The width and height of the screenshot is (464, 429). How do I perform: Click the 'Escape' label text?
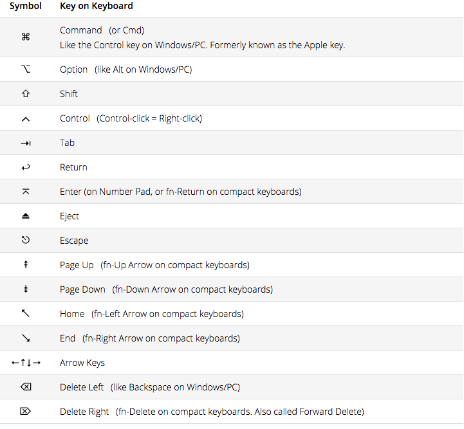coord(74,241)
